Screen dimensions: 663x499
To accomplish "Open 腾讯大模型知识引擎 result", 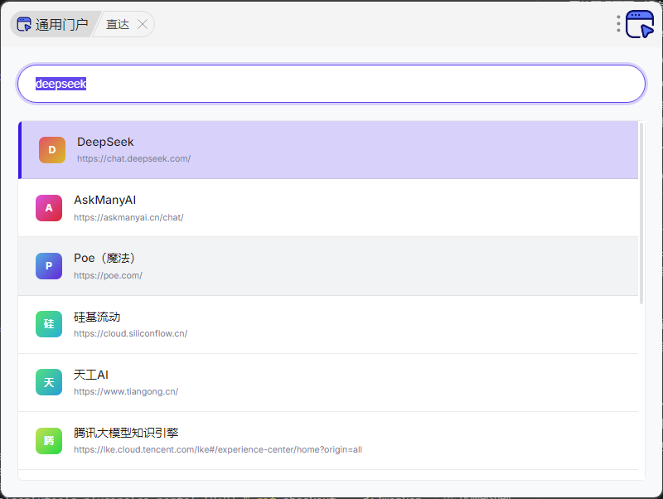I will [126, 433].
